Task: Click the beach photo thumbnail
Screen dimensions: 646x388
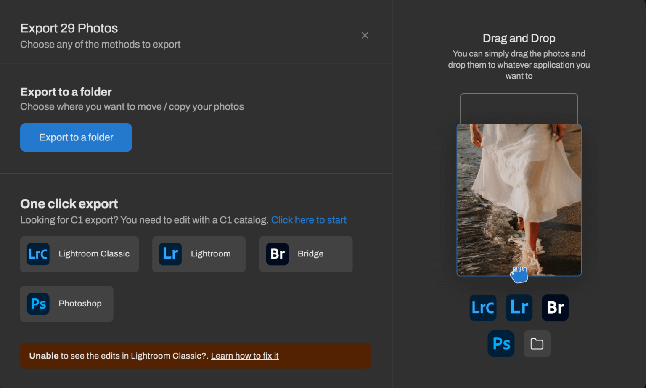Action: point(519,201)
